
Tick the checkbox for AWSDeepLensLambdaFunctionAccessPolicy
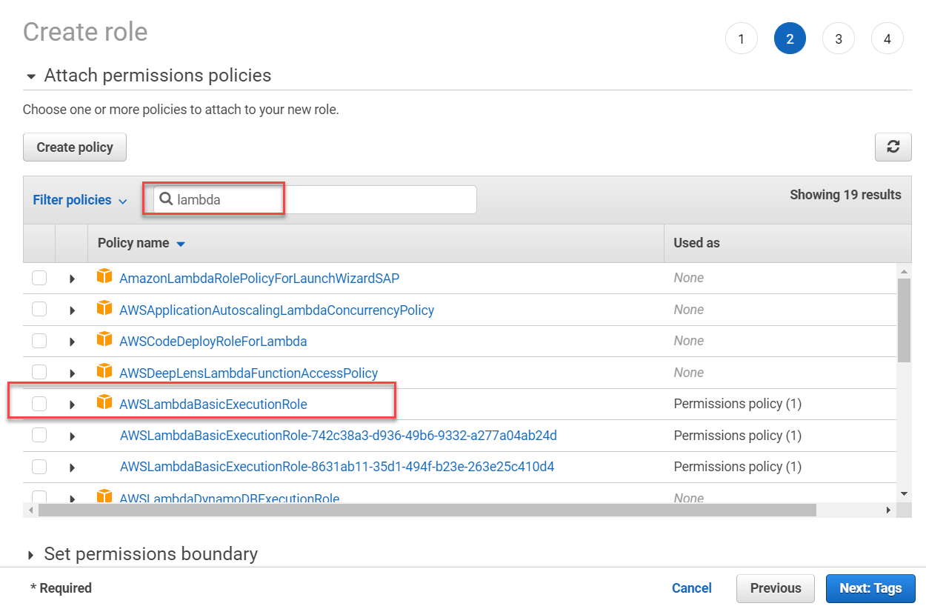coord(39,372)
